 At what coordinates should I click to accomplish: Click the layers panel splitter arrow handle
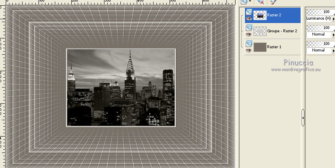(x=303, y=118)
